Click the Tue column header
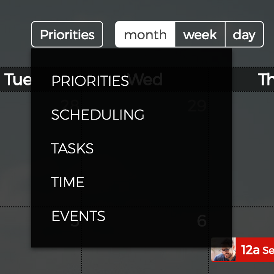 tap(18, 79)
